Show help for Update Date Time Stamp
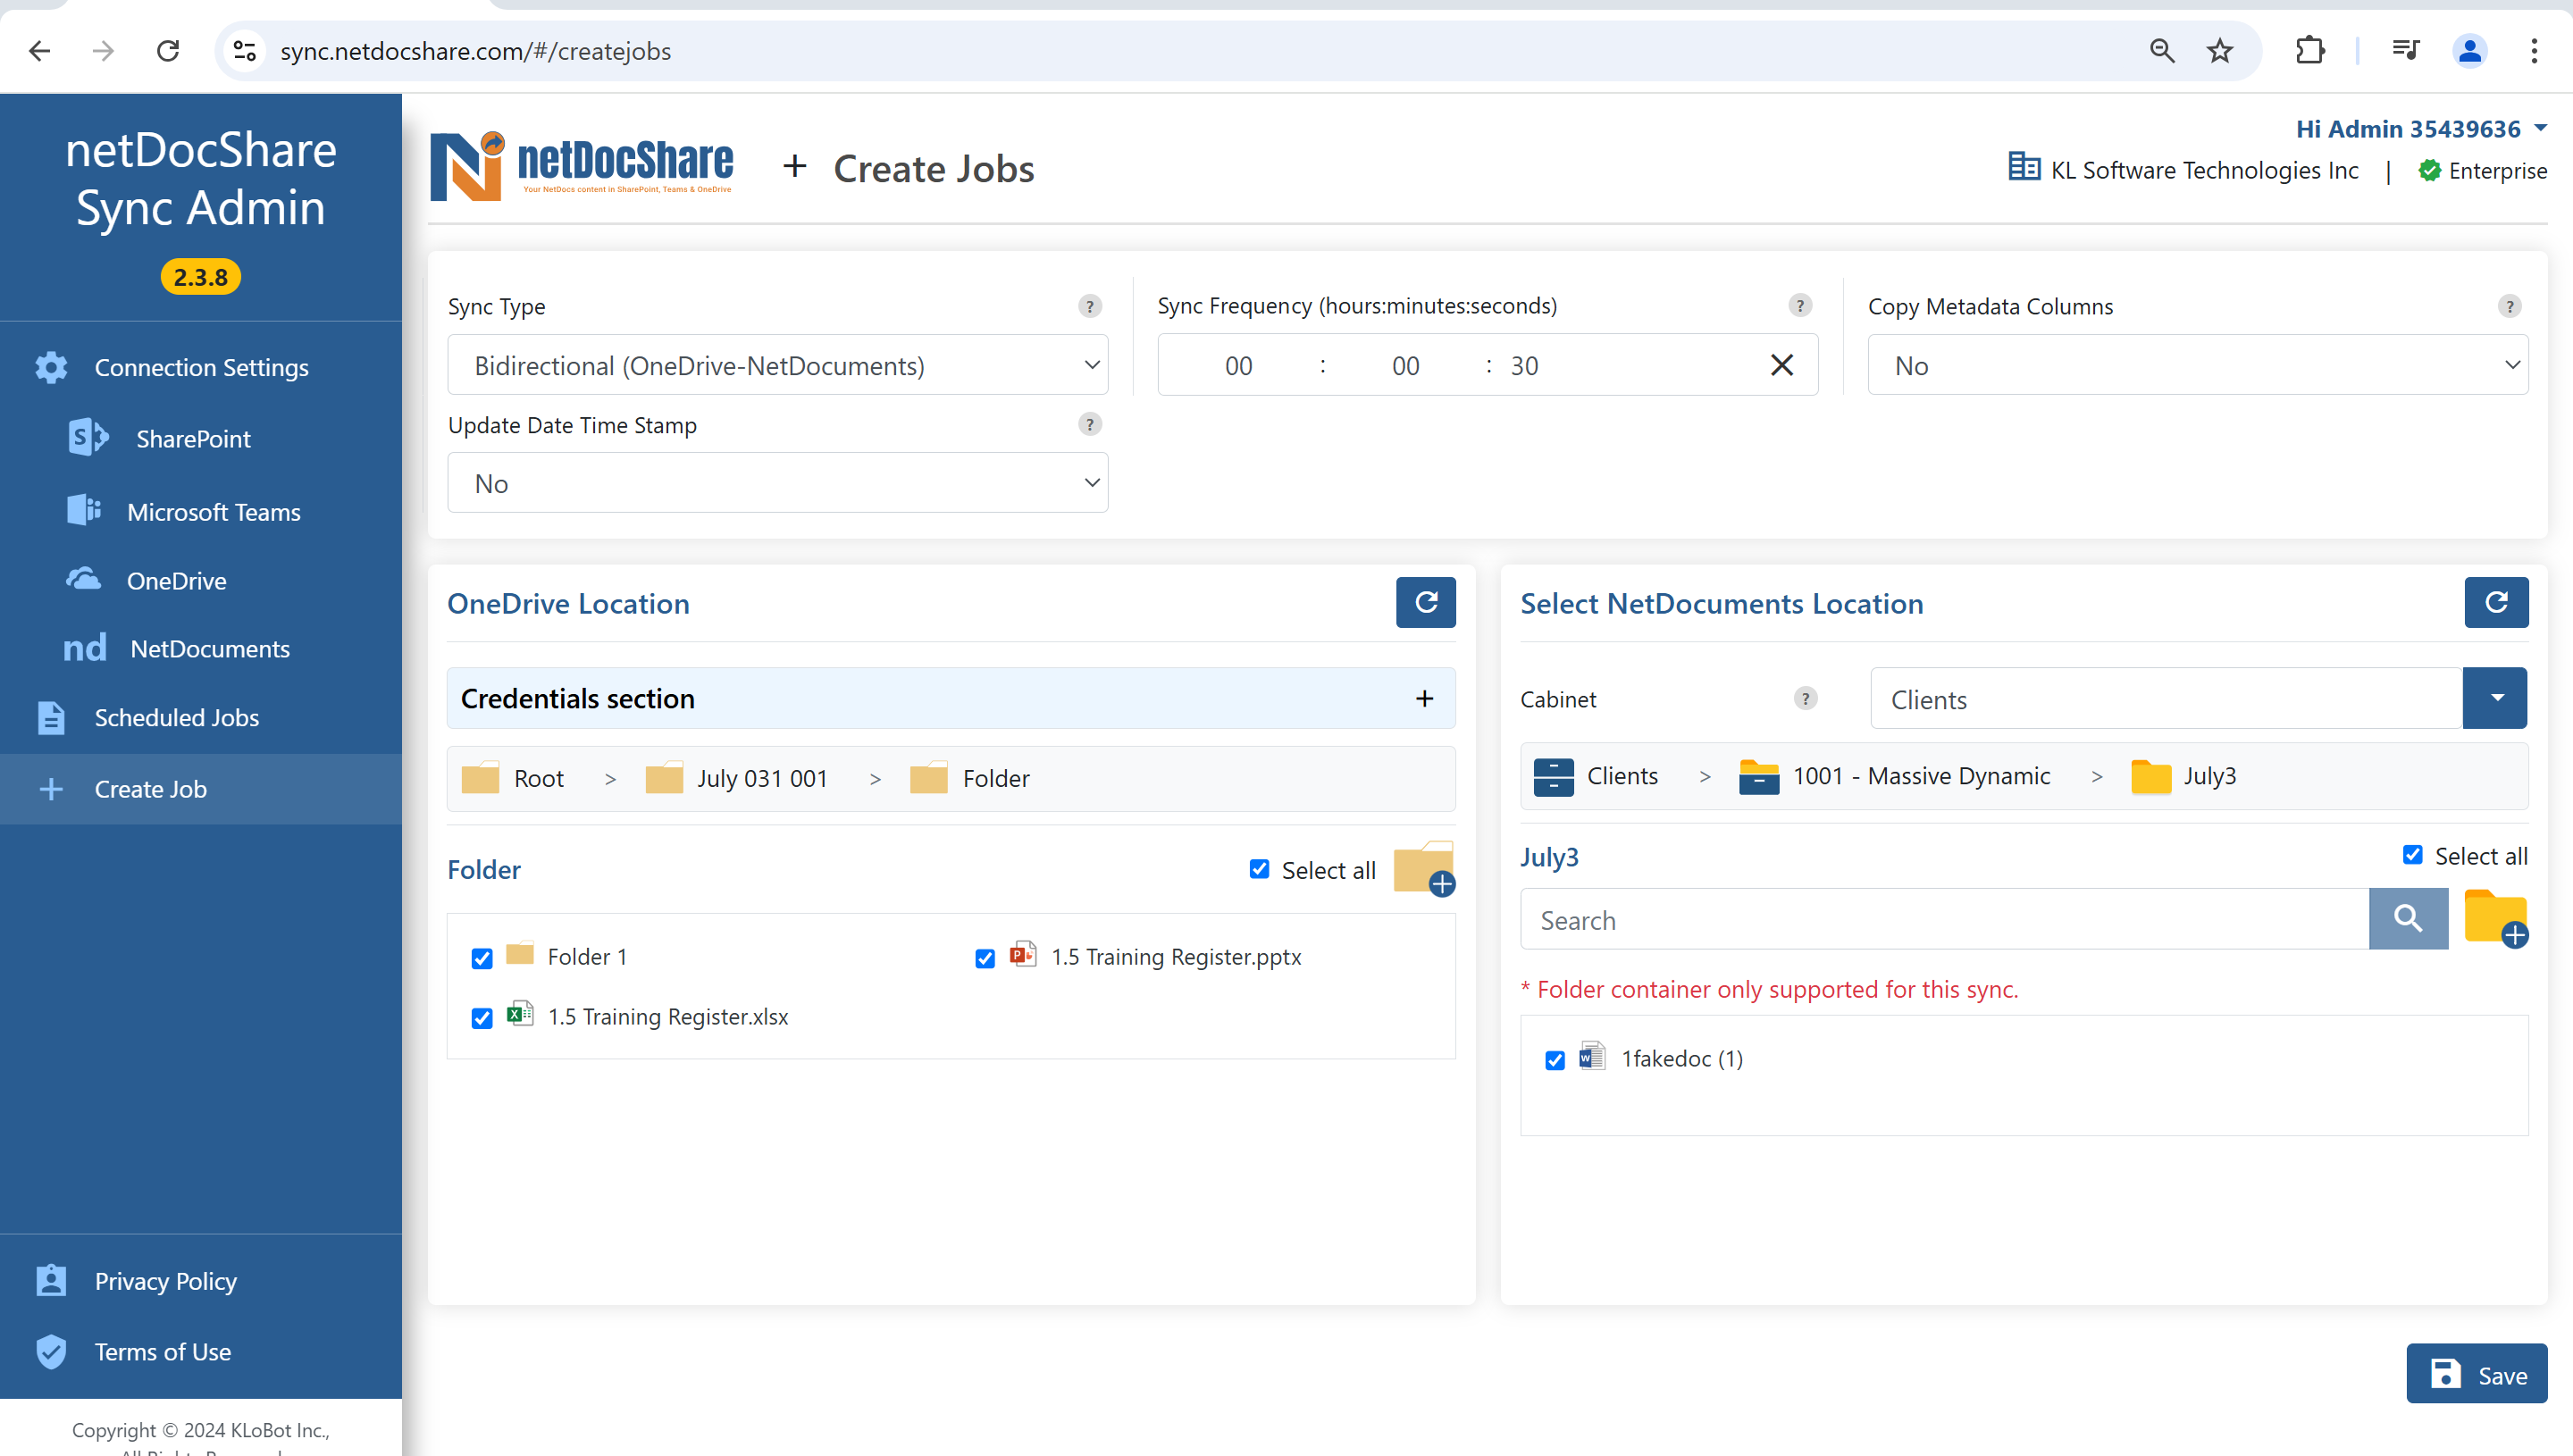 click(1090, 424)
